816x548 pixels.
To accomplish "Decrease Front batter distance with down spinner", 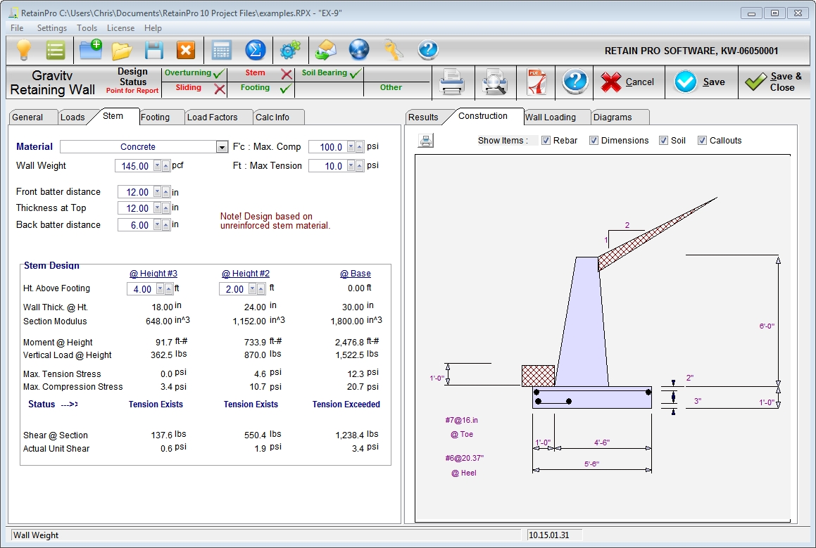I will click(158, 192).
